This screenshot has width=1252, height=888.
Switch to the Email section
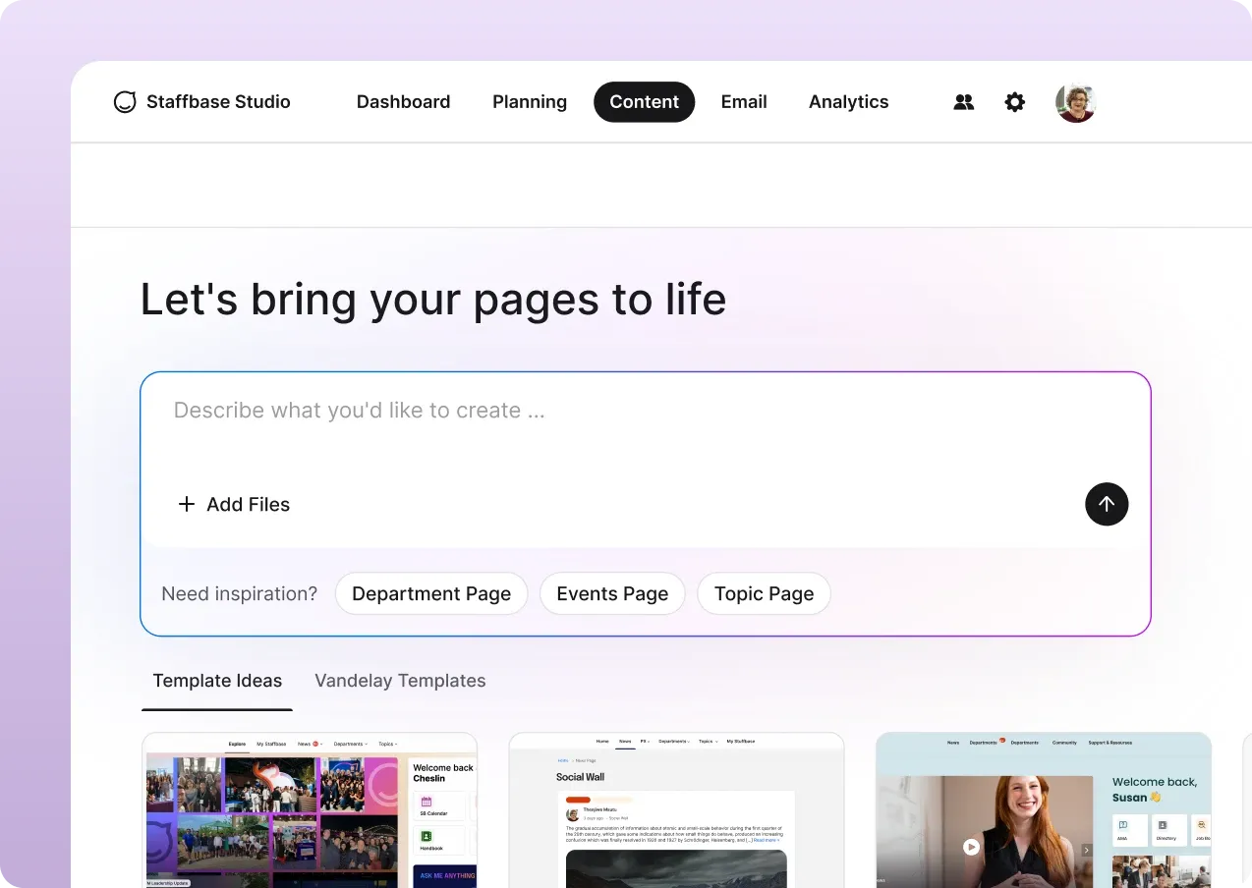tap(744, 101)
